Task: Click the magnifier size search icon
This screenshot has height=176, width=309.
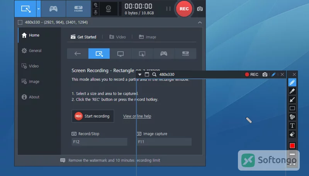Action: [154, 74]
